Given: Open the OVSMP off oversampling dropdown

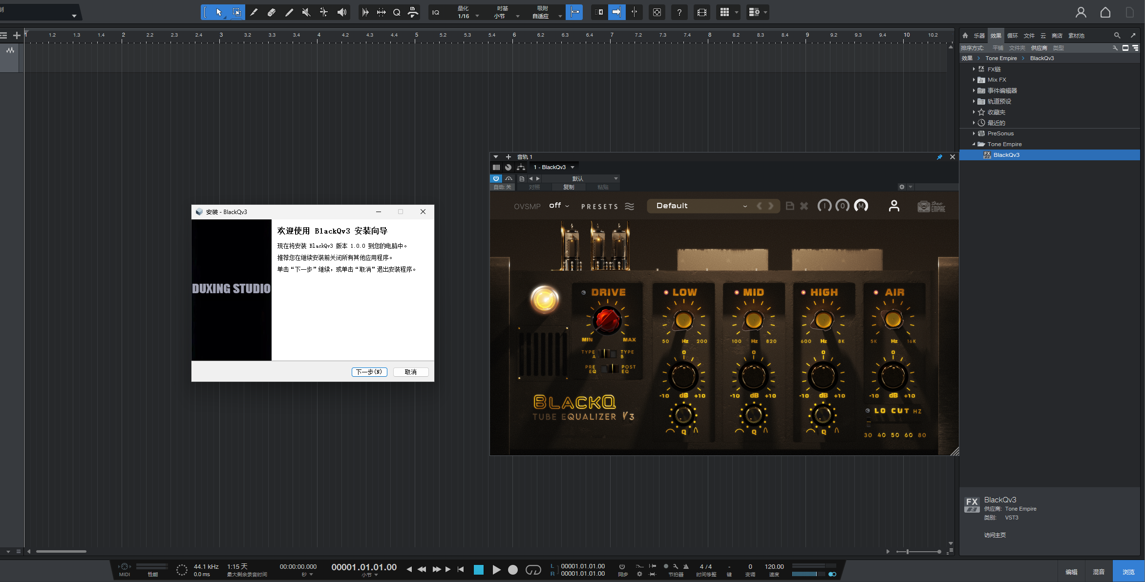Looking at the screenshot, I should [x=559, y=206].
